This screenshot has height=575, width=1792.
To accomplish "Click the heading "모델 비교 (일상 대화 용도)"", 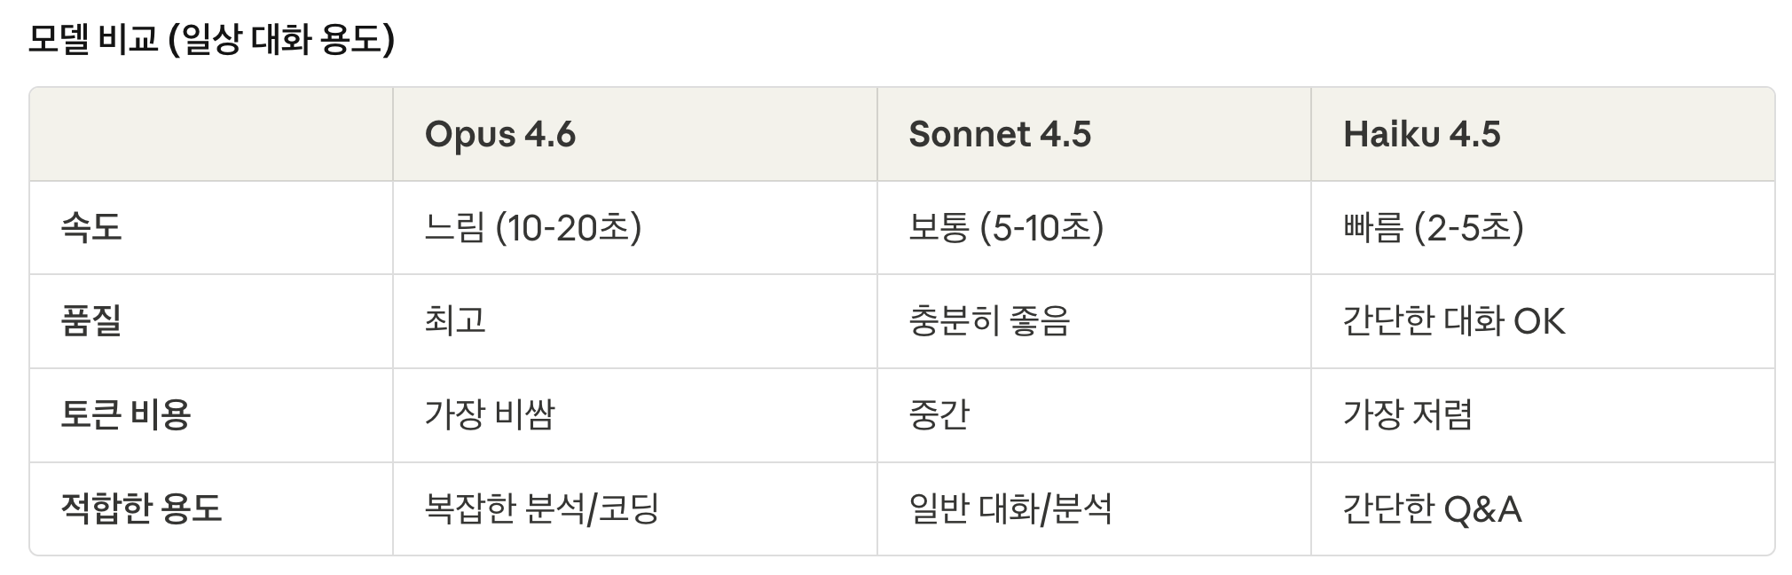I will 211,40.
